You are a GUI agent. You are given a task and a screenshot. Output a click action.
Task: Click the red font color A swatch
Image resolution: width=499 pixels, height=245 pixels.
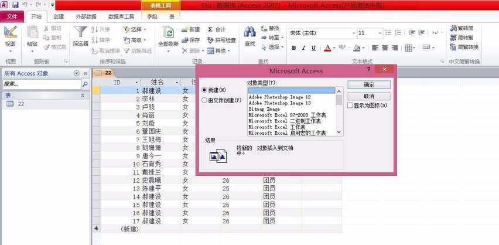[x=327, y=48]
